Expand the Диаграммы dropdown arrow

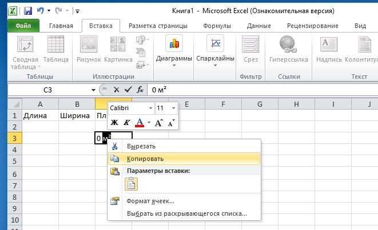(x=174, y=66)
